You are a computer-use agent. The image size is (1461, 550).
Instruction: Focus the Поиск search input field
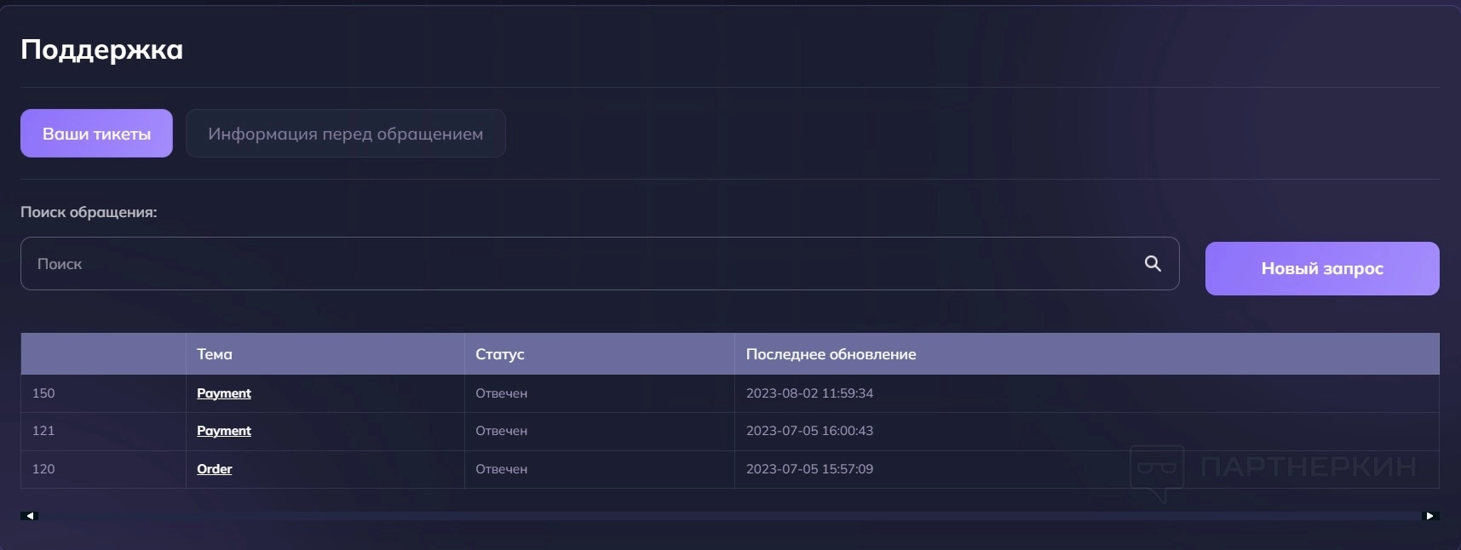[579, 264]
